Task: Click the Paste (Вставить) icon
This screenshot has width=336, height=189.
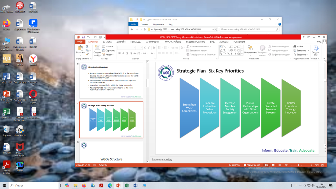Action: 80,49
